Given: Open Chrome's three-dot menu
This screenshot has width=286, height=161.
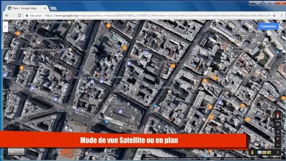Looking at the screenshot, I should [282, 16].
